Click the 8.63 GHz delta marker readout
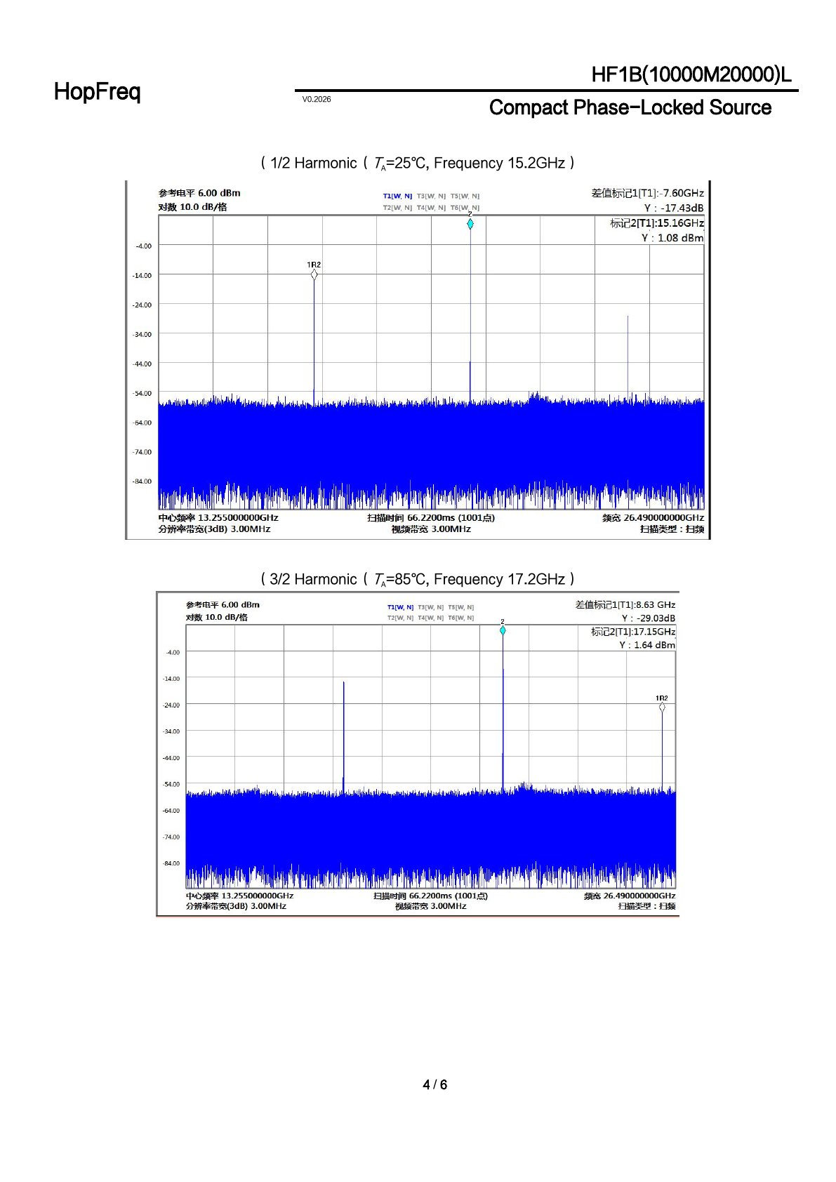Screen dimensions: 836x1182 pos(625,604)
